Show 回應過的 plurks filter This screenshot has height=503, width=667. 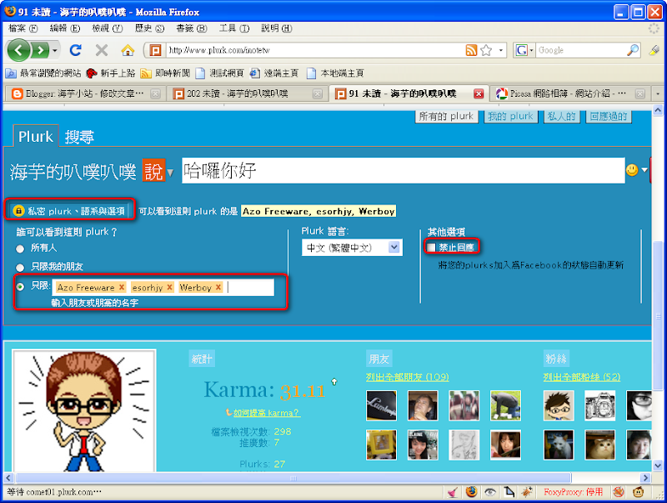tap(609, 116)
